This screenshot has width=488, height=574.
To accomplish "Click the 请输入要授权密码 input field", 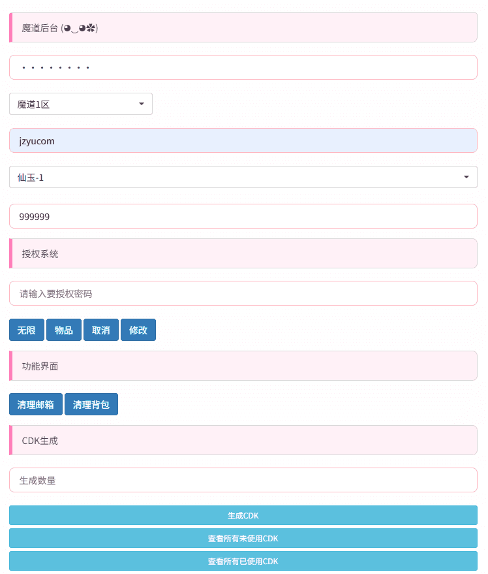I will [x=243, y=293].
